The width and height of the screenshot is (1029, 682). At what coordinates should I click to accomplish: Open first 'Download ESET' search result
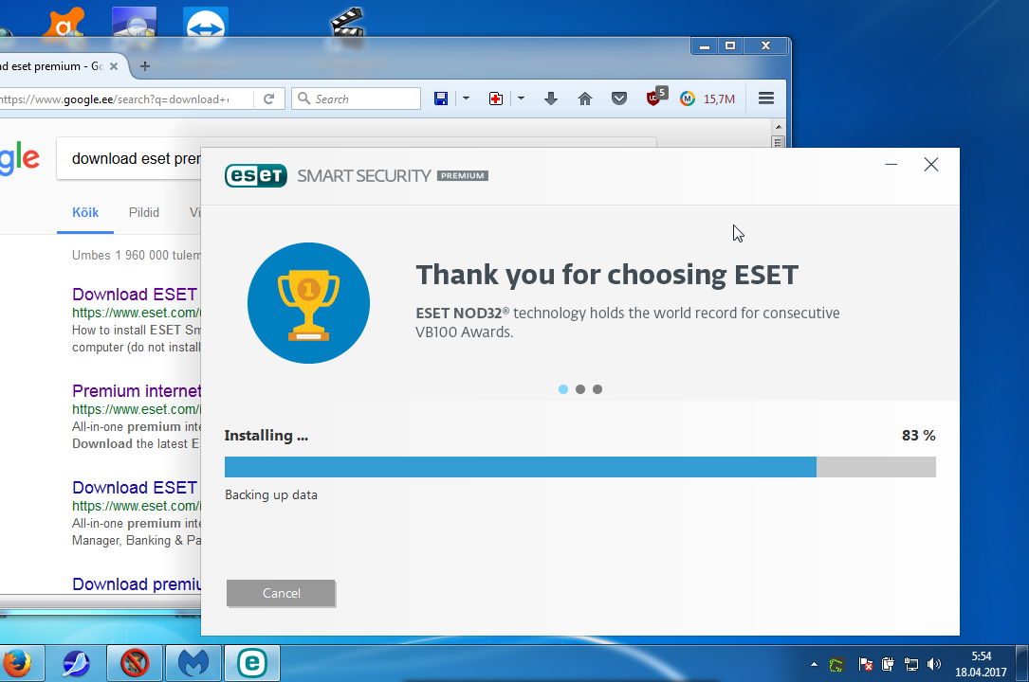[x=135, y=295]
